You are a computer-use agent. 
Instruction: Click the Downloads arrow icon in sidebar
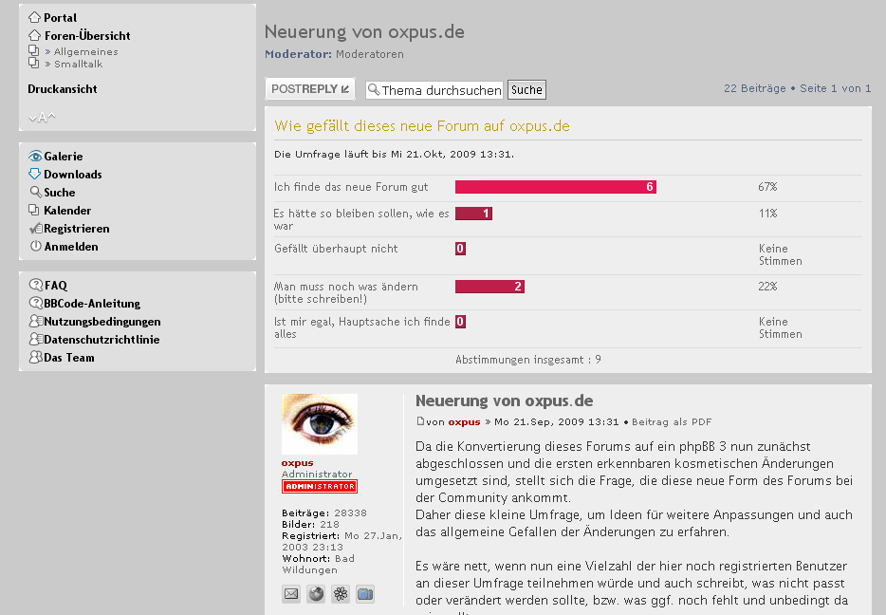35,175
